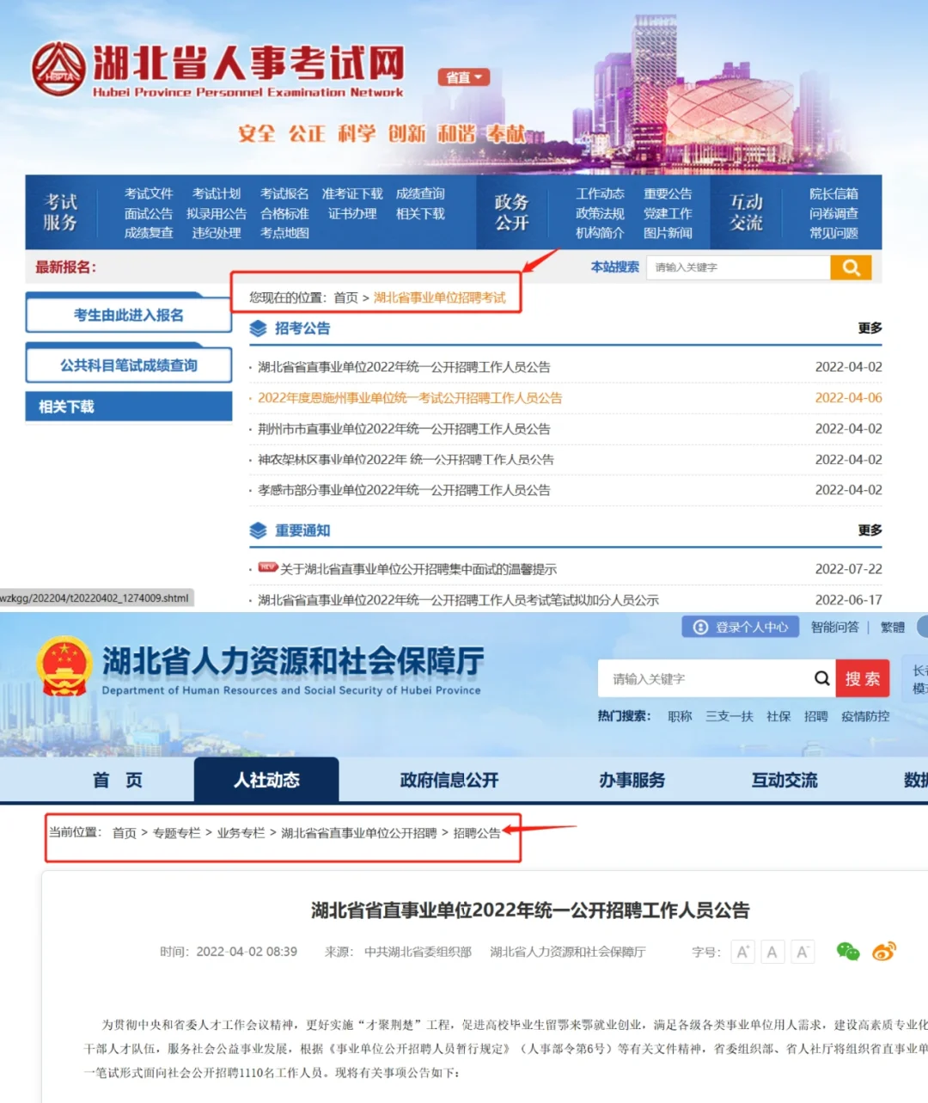Open 政府信息公开 tab
This screenshot has height=1103, width=928.
pos(449,780)
